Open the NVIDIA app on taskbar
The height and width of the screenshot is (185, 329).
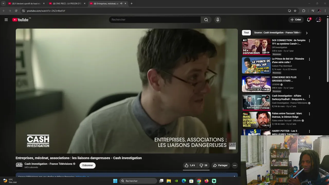[x=176, y=181]
